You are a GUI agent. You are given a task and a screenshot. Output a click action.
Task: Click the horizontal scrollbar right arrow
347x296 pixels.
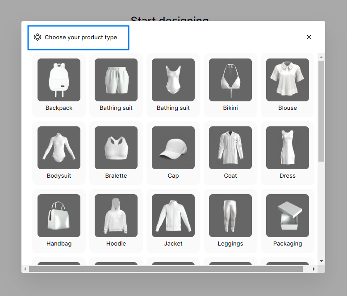coord(314,269)
